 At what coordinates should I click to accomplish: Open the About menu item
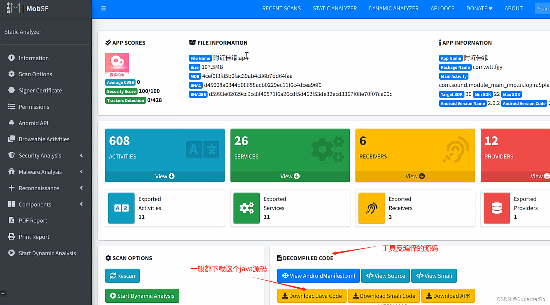point(514,8)
